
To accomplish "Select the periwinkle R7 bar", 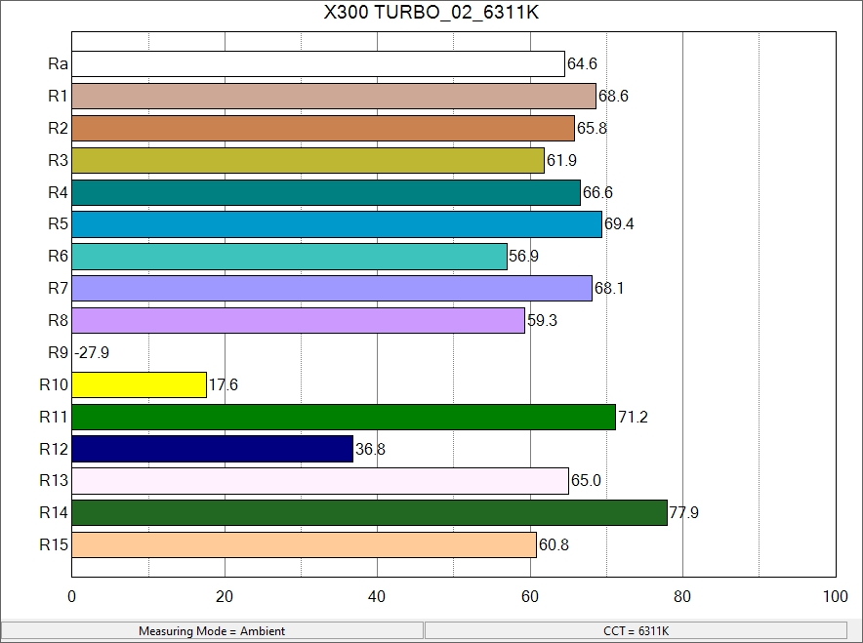I will tap(332, 289).
